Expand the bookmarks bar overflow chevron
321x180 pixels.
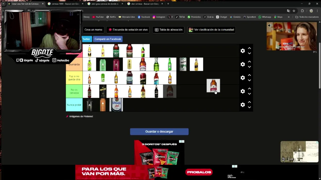(289, 17)
